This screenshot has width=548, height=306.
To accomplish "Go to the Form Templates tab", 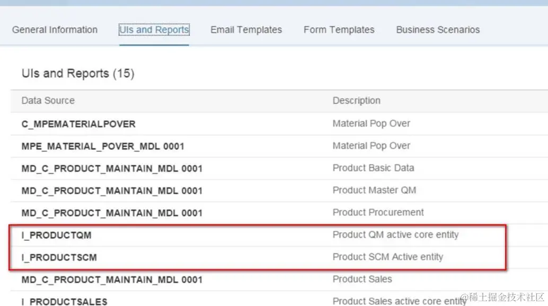I will (339, 30).
